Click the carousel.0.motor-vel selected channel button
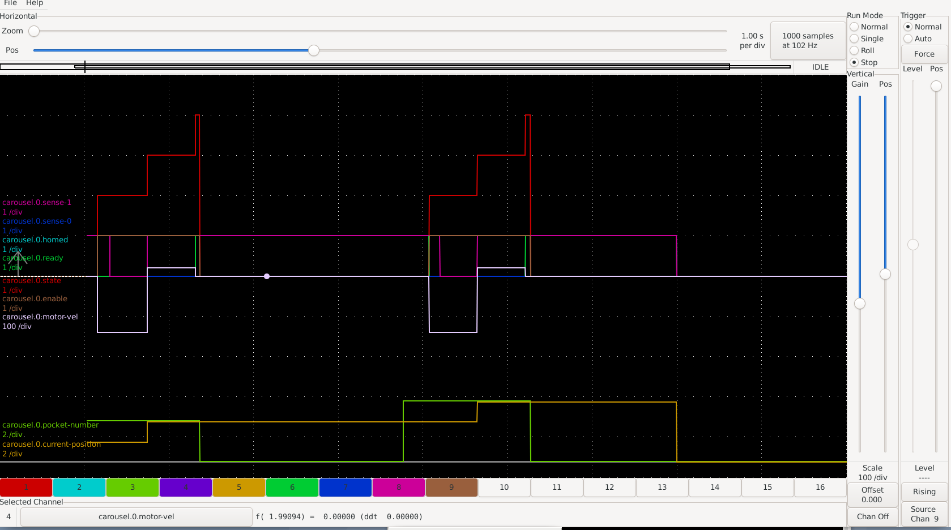This screenshot has width=951, height=530. pyautogui.click(x=137, y=516)
